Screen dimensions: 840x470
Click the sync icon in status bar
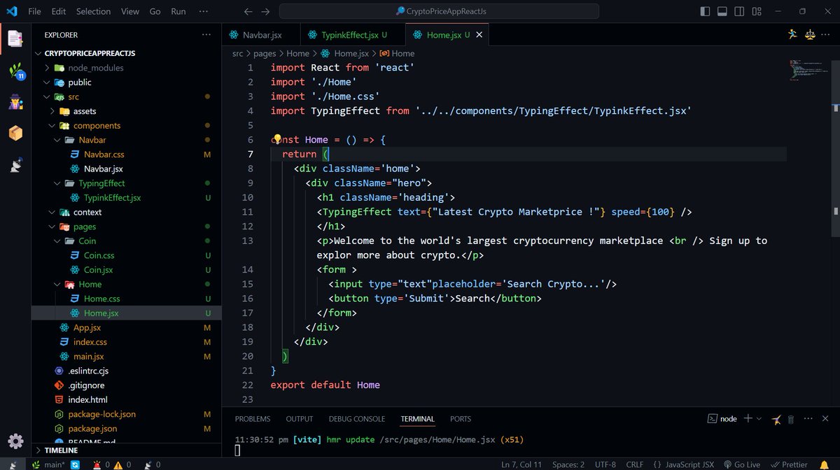[x=75, y=464]
